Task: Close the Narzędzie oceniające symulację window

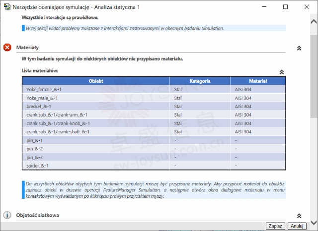Action: pos(307,7)
